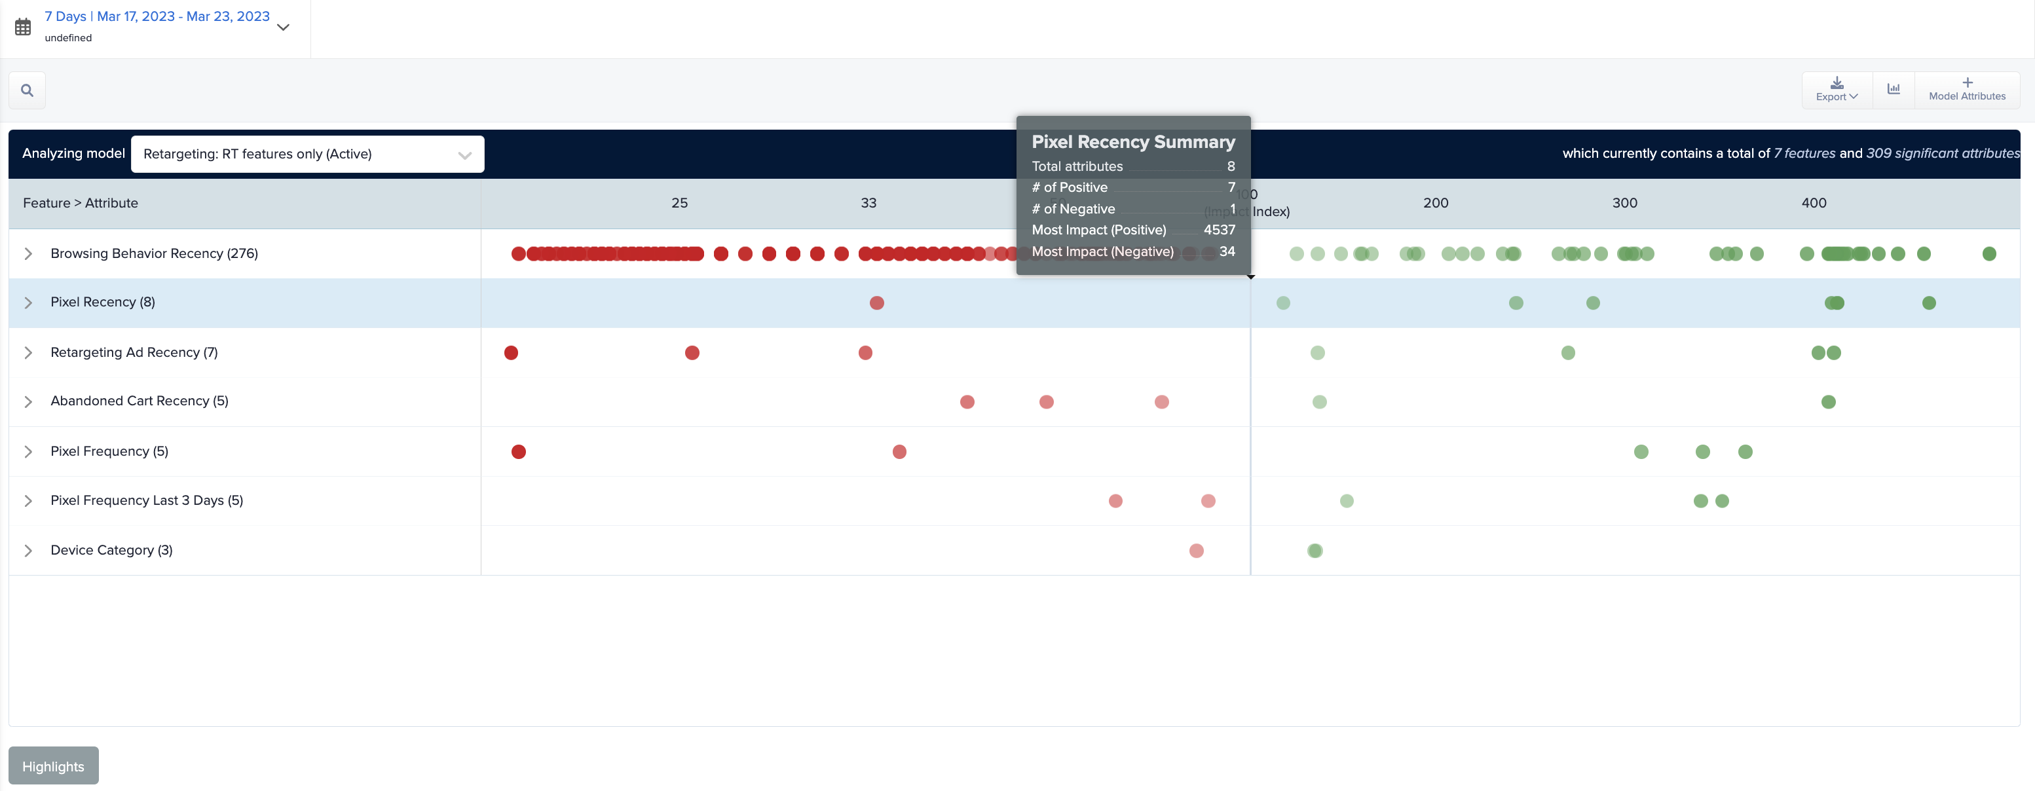Click Feature > Attribute column header
Screen dimensions: 2035x791
click(x=81, y=203)
